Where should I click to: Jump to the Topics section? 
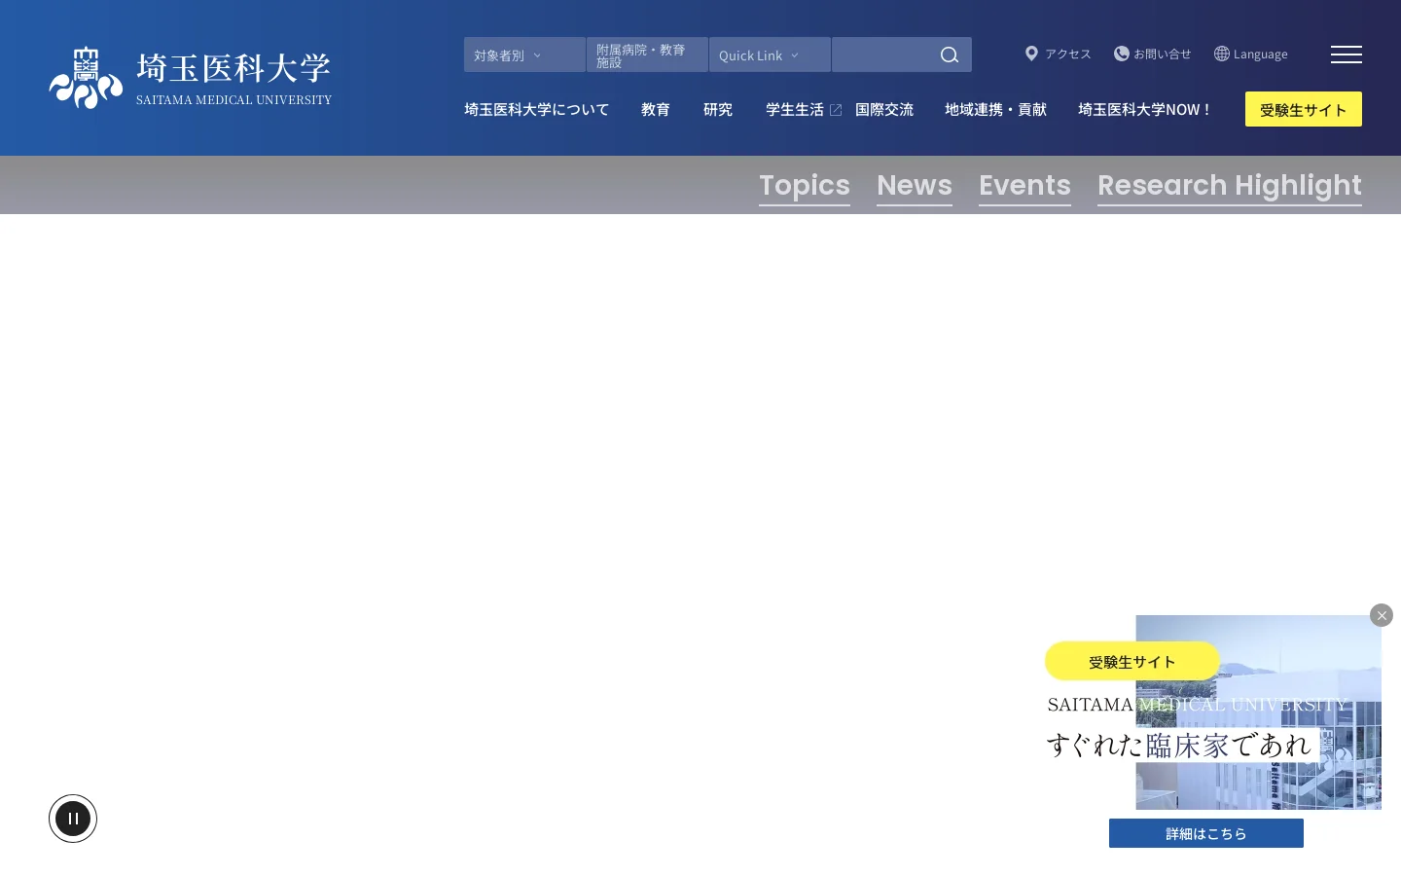805,185
